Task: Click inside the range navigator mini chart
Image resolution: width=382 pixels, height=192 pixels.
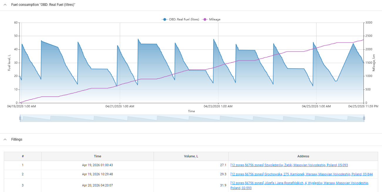Action: [192, 118]
